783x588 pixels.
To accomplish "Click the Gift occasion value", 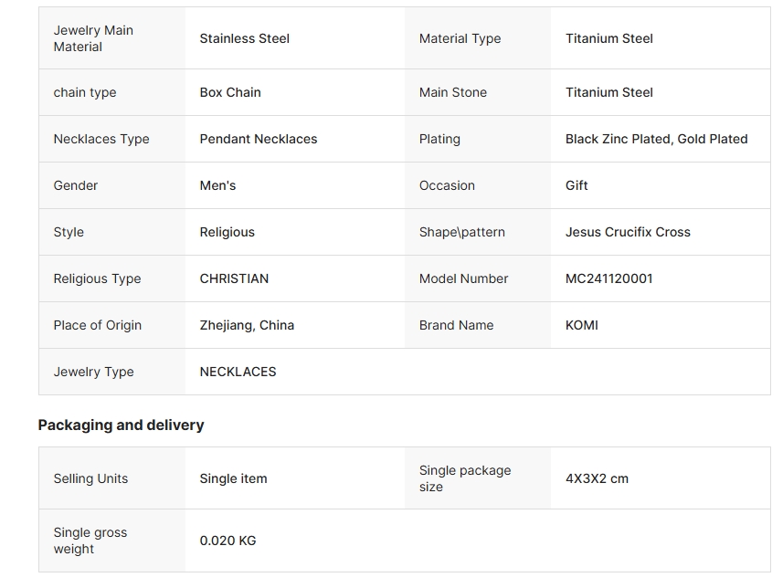I will [x=577, y=185].
